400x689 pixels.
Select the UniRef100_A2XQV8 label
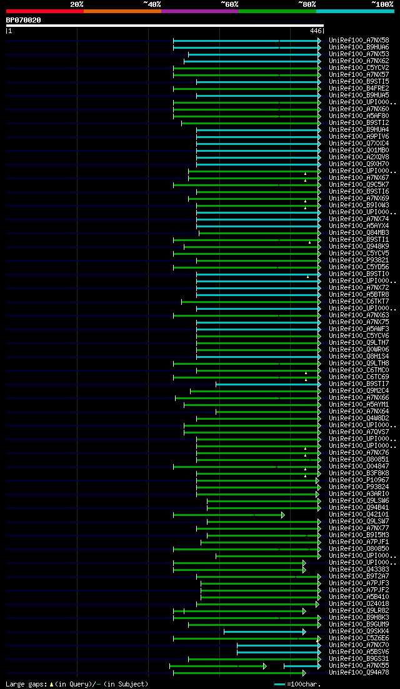[x=359, y=157]
